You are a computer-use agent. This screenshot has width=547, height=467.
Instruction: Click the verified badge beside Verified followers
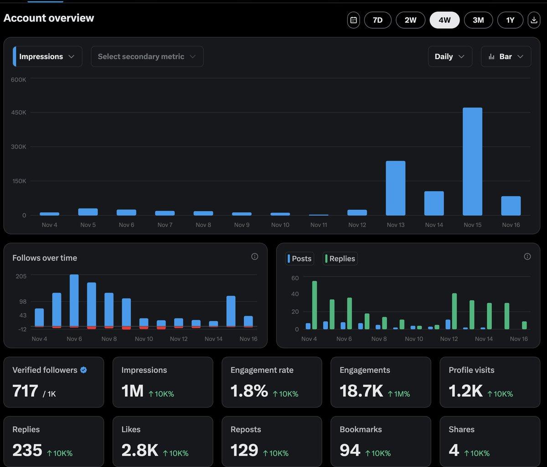83,370
